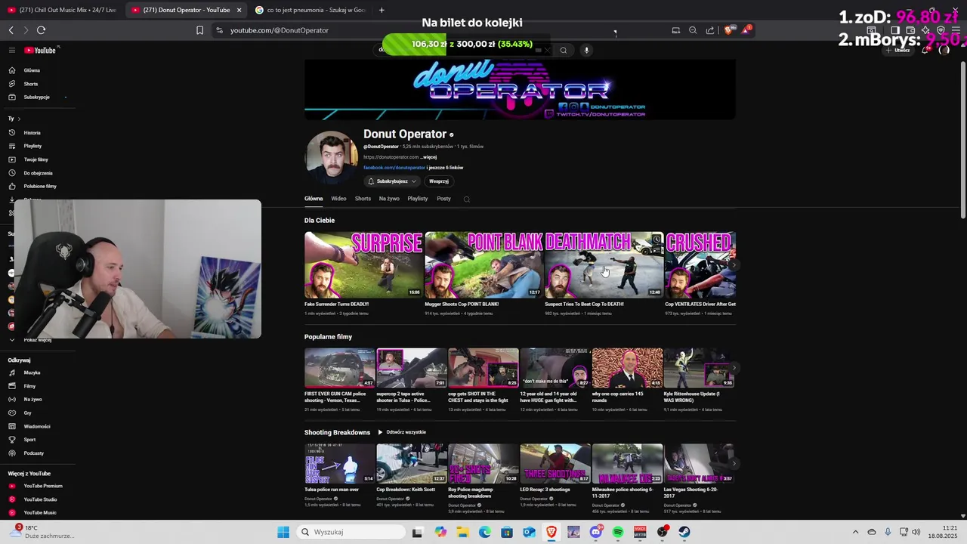
Task: Click the Windows Wyszukaj search box
Action: click(x=351, y=532)
